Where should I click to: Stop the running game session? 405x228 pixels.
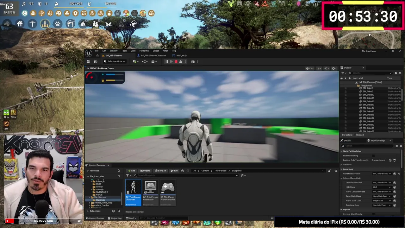176,61
